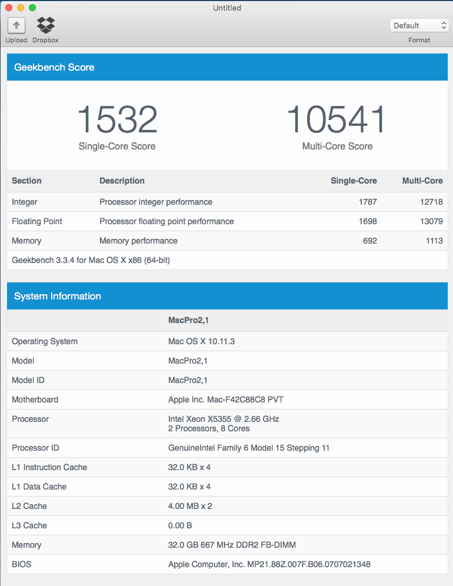Click 'Processor integer performance' description
The width and height of the screenshot is (453, 586).
pos(156,202)
